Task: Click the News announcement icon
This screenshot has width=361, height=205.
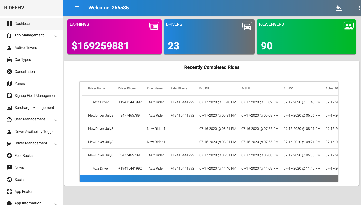Action: pos(9,167)
